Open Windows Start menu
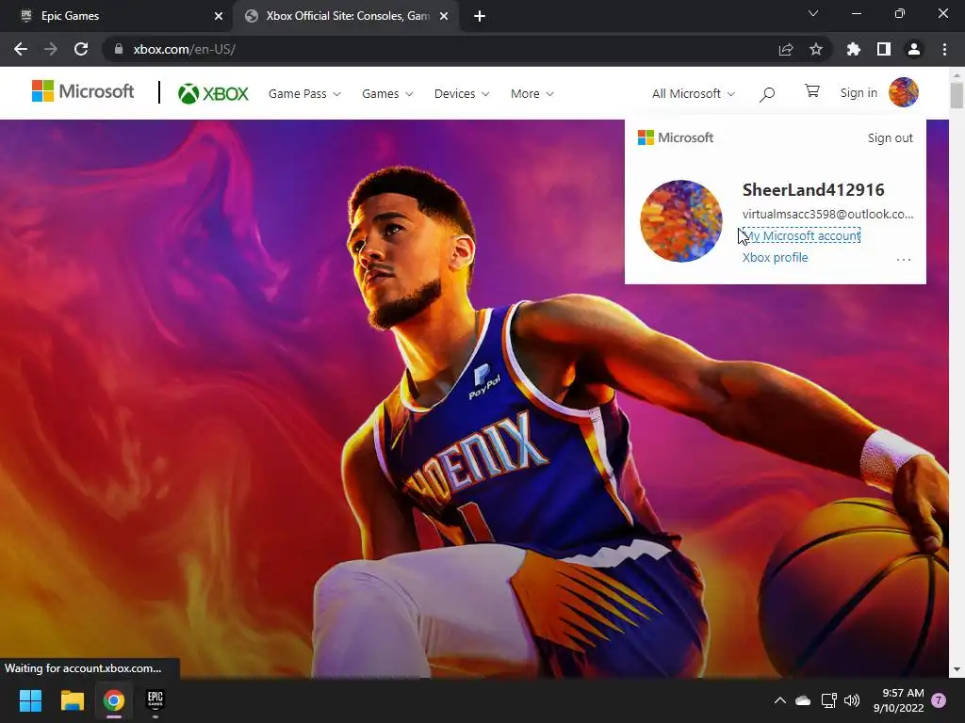 (30, 700)
